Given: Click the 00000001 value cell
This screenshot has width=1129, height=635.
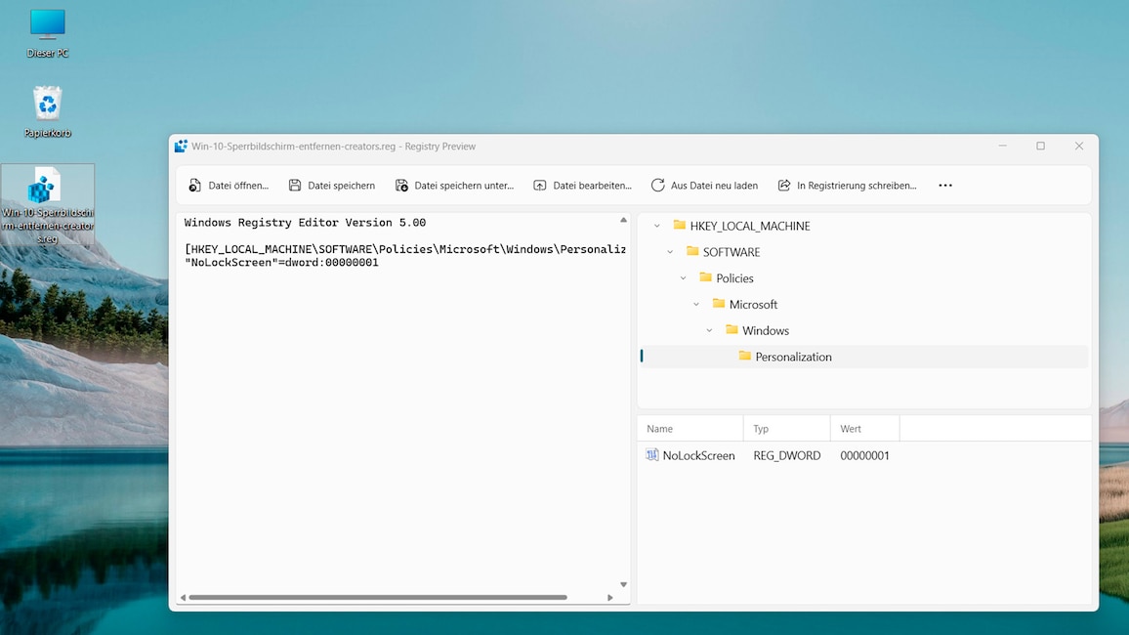Looking at the screenshot, I should [x=864, y=455].
